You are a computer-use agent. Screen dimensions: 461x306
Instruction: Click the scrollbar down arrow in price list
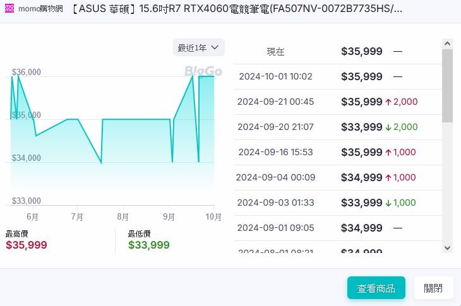[448, 248]
